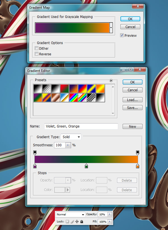168x230 pixels.
Task: Choose the blue, white, gold diagonal gradient preset
Action: pos(64,97)
